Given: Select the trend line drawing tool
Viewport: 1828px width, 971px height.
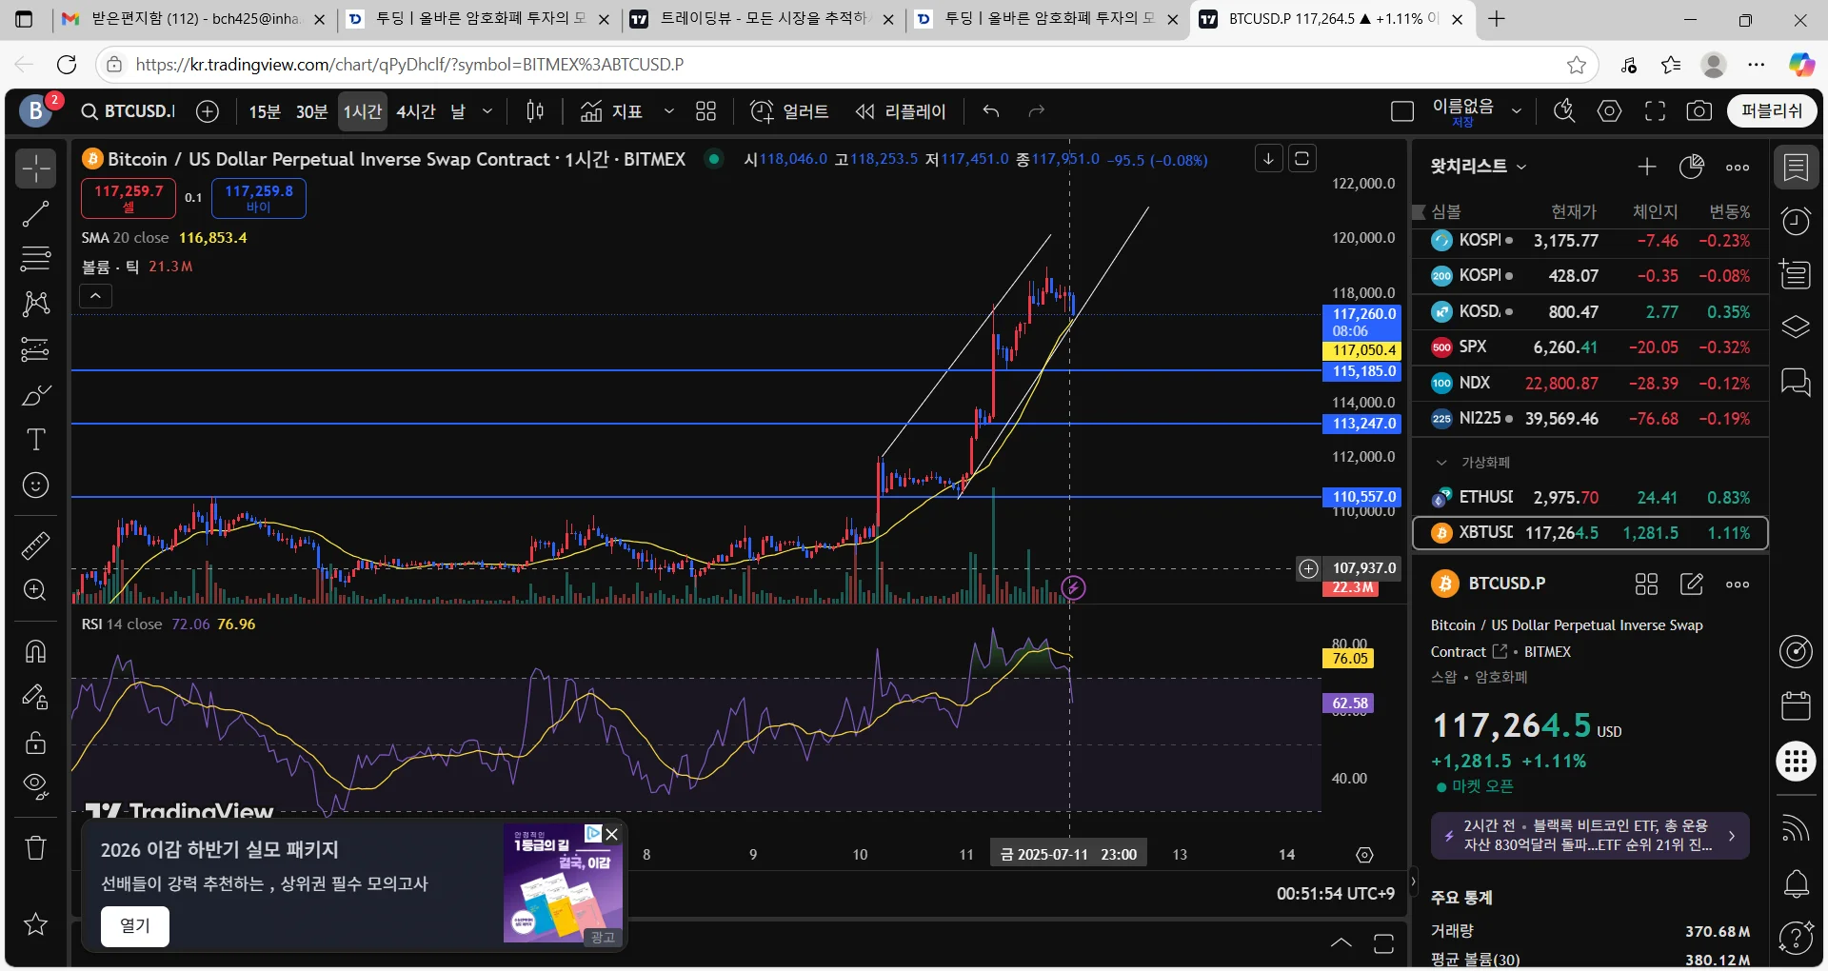Looking at the screenshot, I should coord(36,214).
